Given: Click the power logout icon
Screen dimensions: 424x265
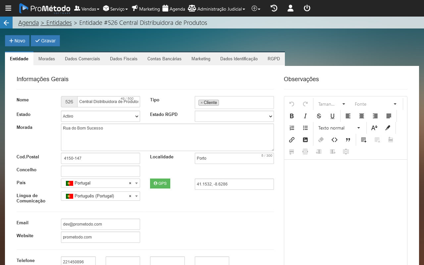Looking at the screenshot, I should [307, 8].
